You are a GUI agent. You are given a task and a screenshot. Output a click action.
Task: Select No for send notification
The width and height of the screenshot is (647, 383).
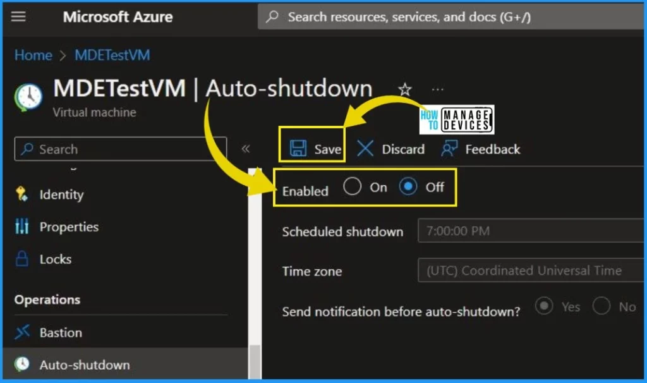click(x=602, y=307)
